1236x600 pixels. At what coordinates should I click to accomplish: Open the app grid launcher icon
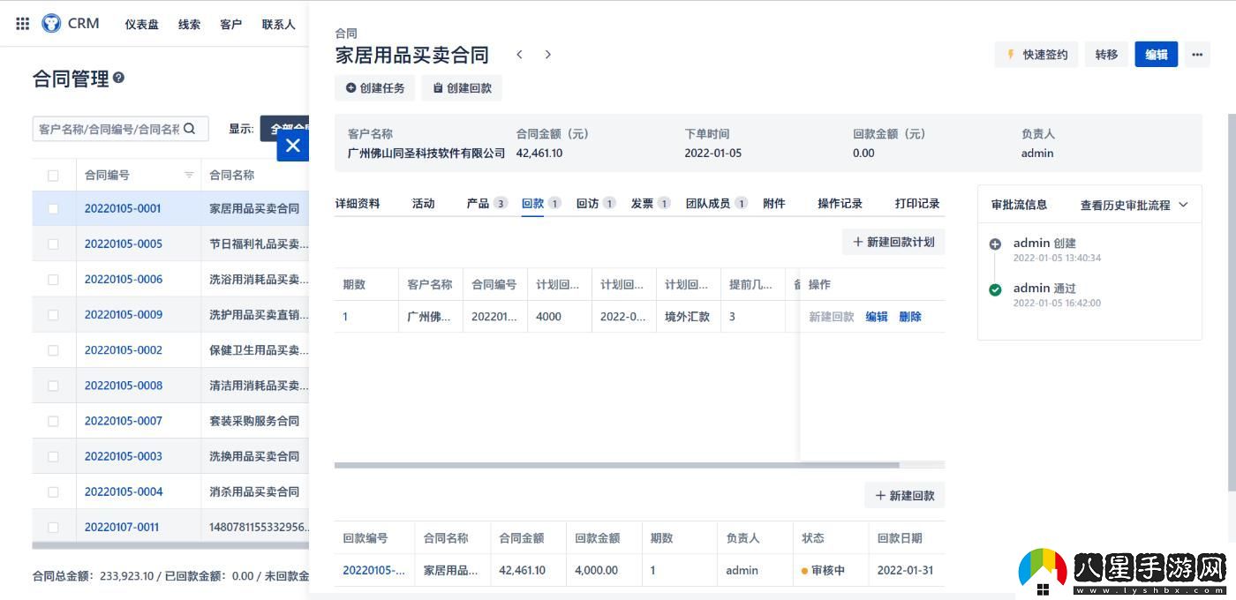[22, 23]
